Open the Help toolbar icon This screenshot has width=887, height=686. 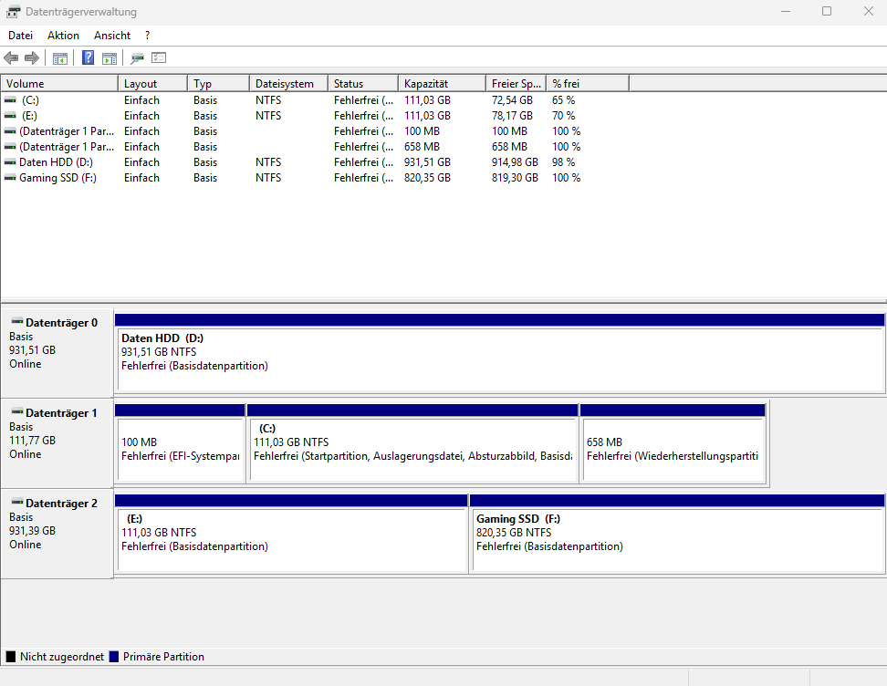point(89,57)
